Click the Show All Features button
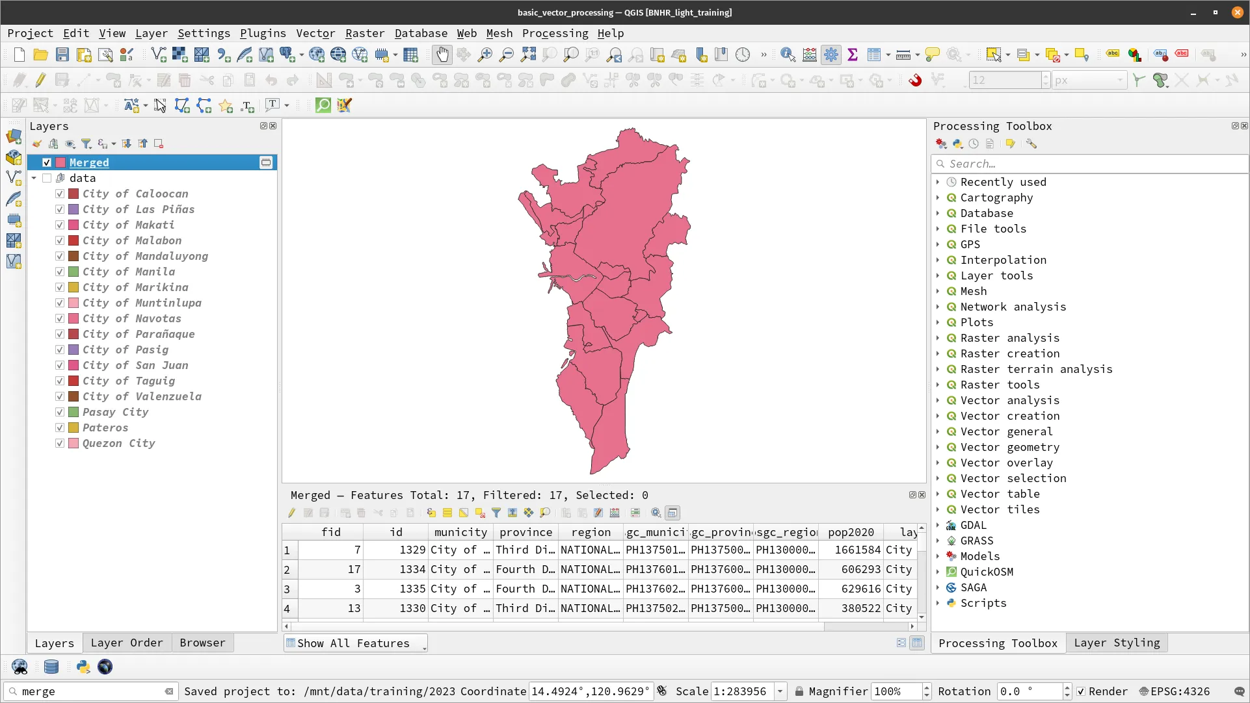This screenshot has width=1250, height=703. coord(354,643)
